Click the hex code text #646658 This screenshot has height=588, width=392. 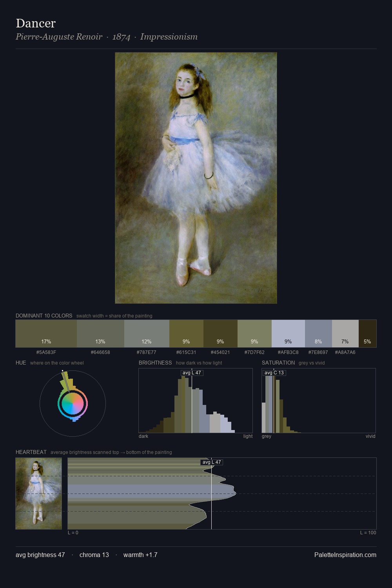point(100,352)
